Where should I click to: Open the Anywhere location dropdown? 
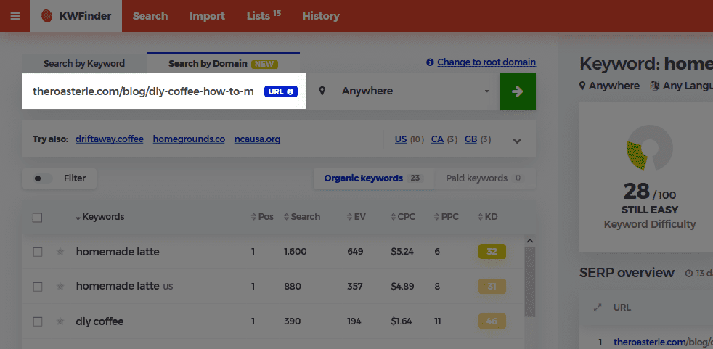(x=402, y=91)
